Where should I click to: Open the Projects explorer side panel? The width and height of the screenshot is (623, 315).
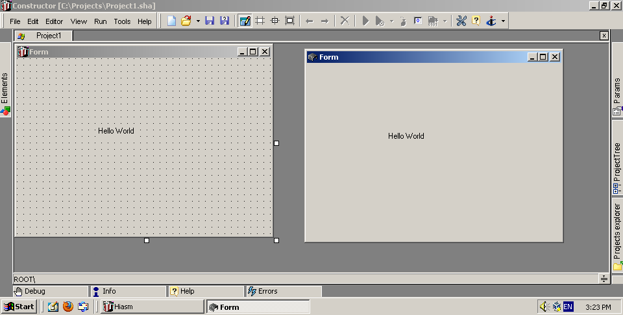coord(617,237)
